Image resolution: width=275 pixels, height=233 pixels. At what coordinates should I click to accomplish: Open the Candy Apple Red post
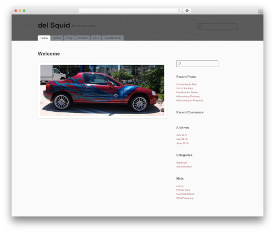[x=186, y=84]
